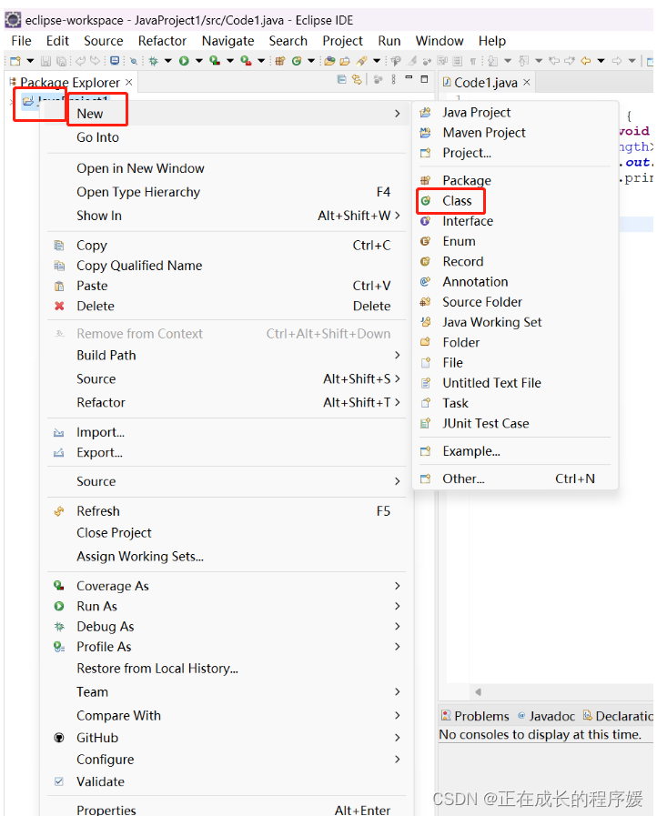
Task: Click the red Delete X icon
Action: click(59, 306)
